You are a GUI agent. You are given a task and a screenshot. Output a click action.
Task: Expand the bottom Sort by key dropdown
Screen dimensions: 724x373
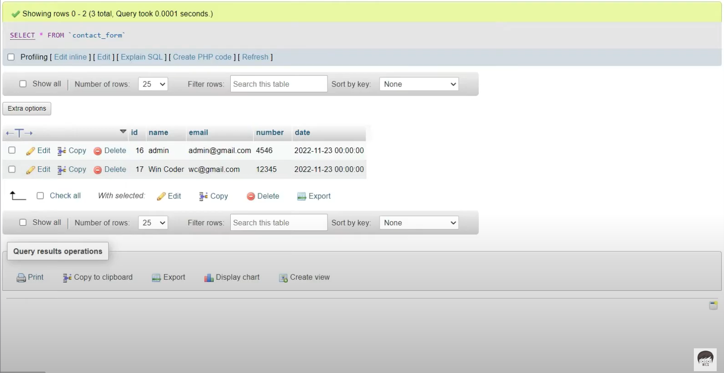pos(418,223)
